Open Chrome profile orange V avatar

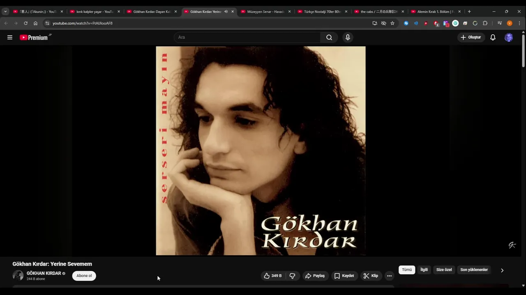510,23
